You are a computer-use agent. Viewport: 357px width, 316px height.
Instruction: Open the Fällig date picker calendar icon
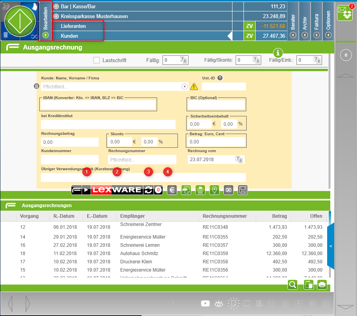(x=183, y=60)
